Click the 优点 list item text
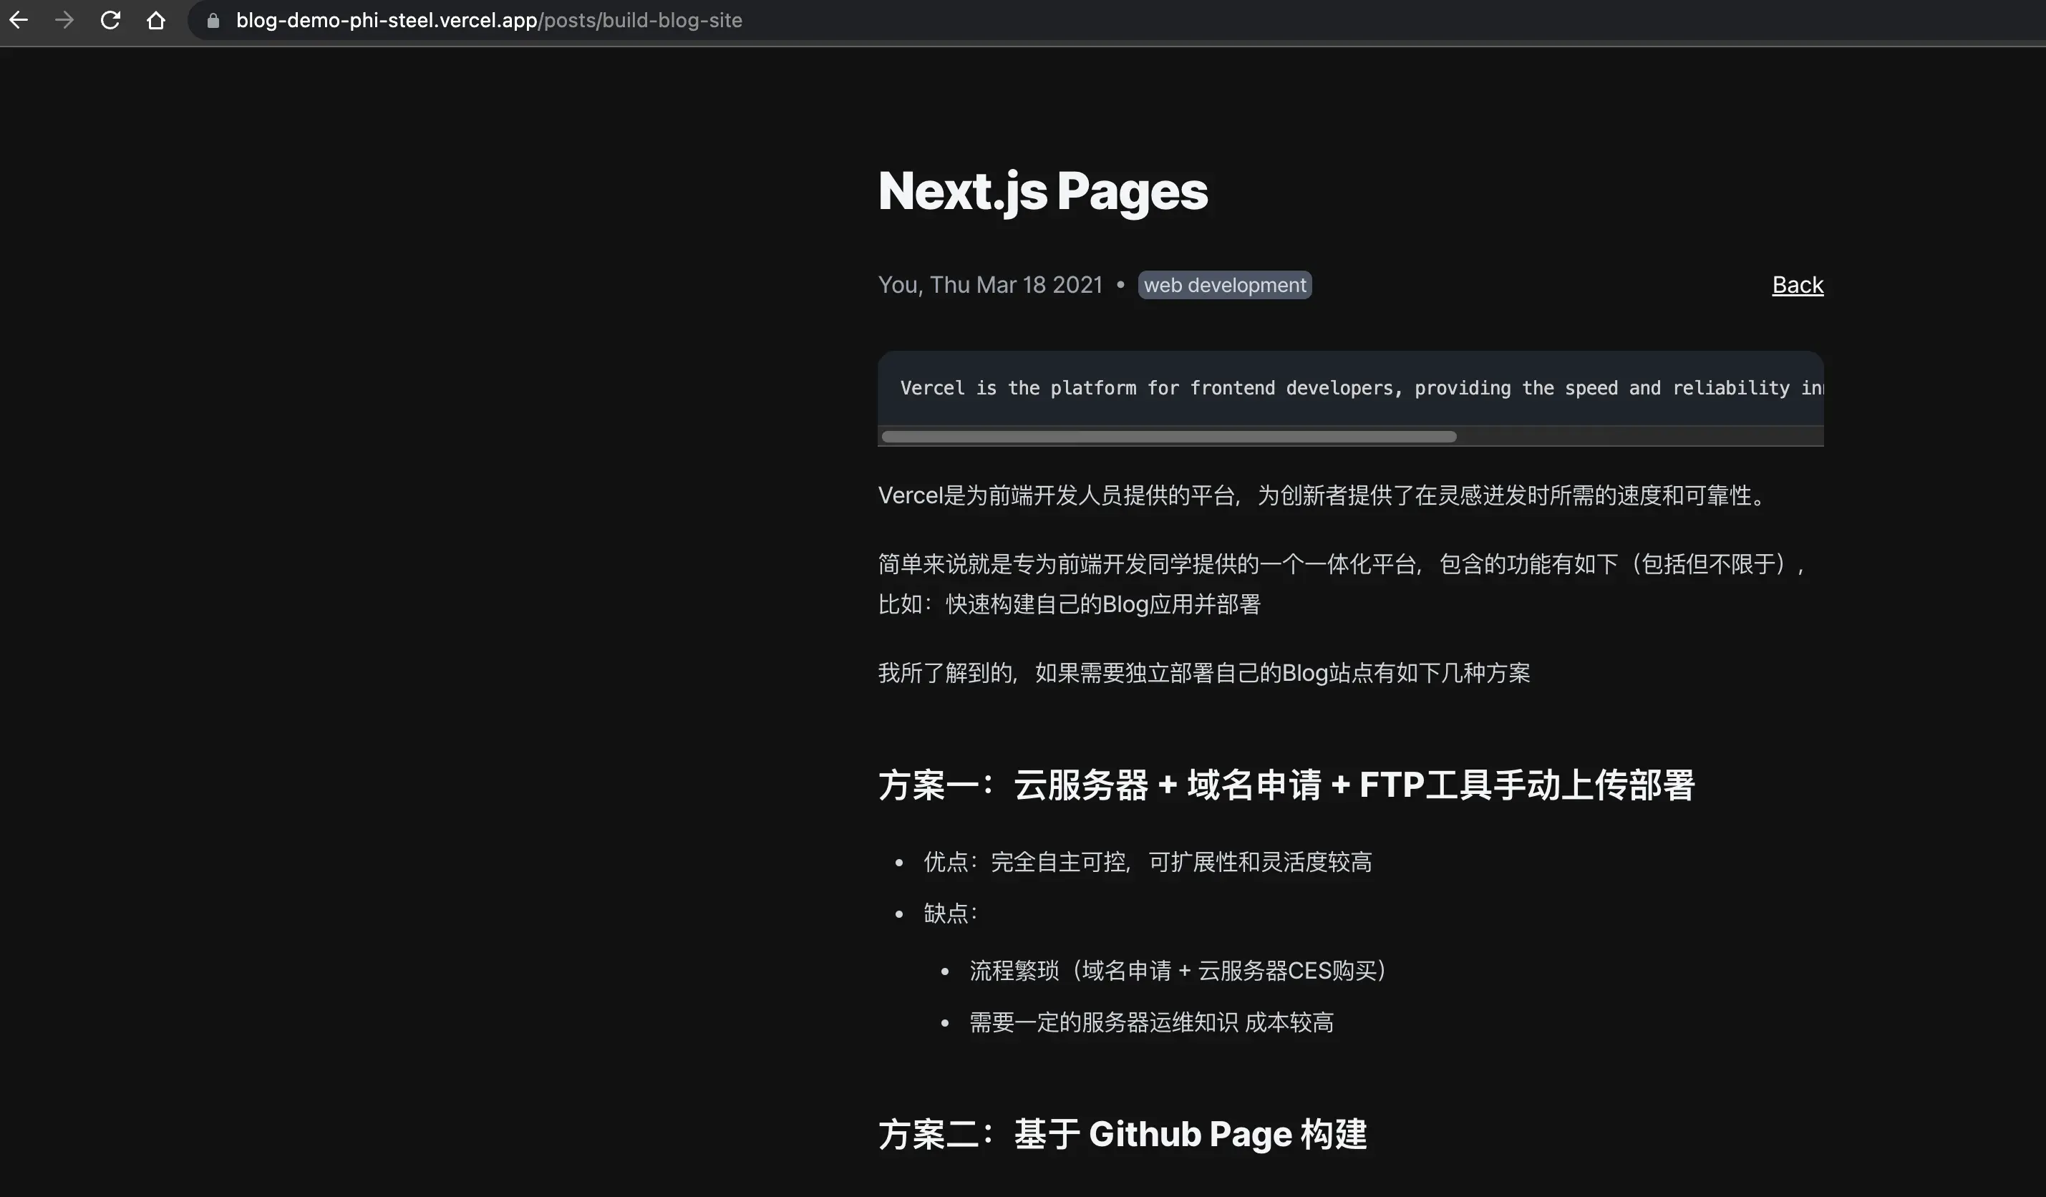This screenshot has height=1197, width=2046. 1148,863
